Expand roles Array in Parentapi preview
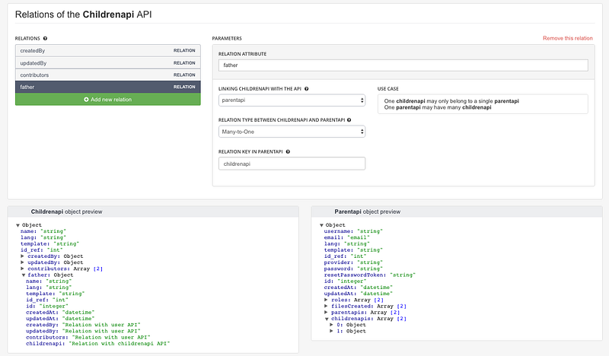This screenshot has width=609, height=356. coord(327,300)
